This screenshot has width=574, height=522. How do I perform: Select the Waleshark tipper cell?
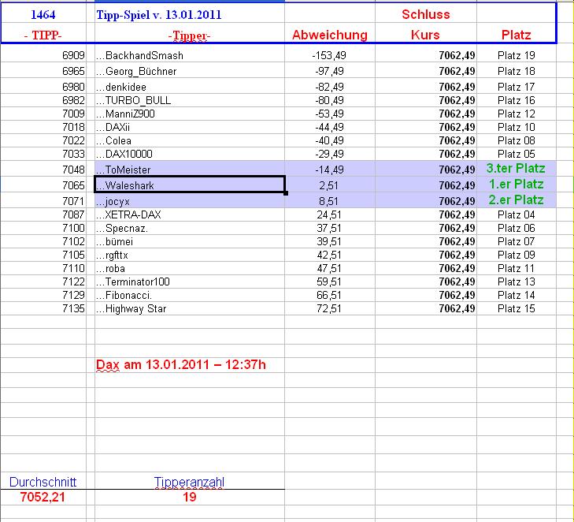pos(190,185)
